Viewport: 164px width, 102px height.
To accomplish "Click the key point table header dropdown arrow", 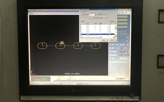I will (x=115, y=24).
